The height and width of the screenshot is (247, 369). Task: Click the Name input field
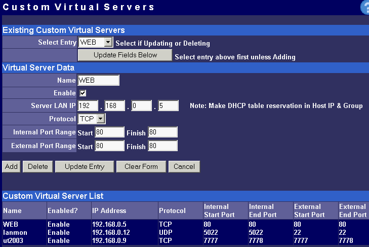tap(98, 80)
